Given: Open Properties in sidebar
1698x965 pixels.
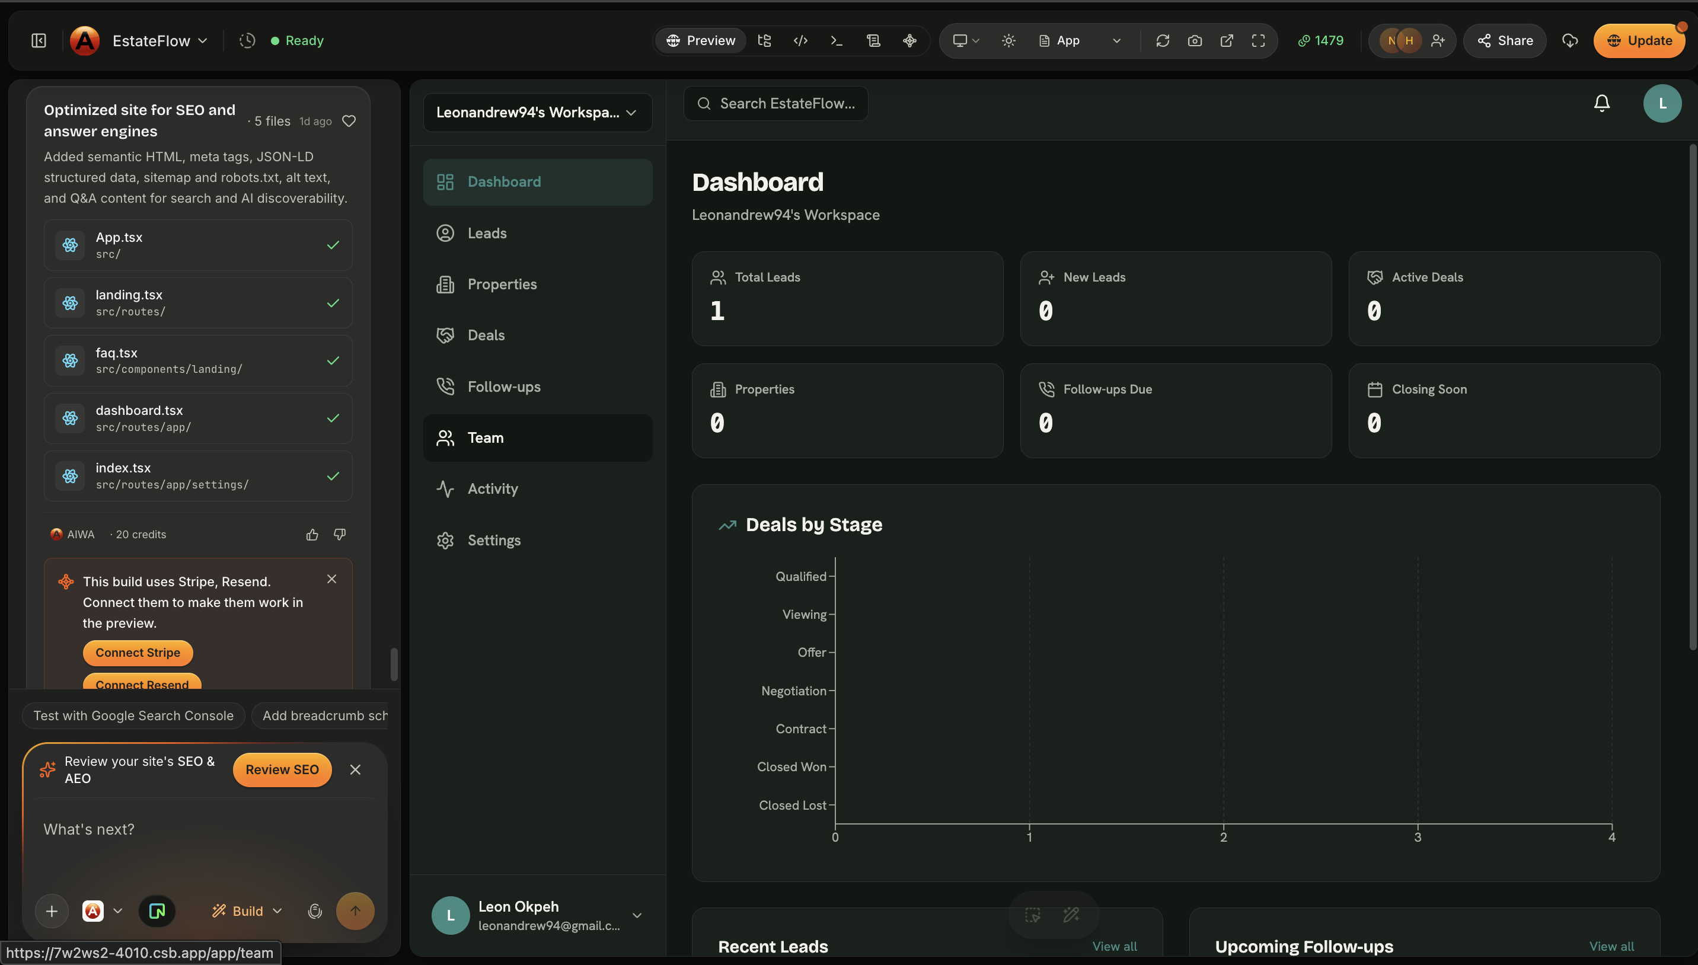Looking at the screenshot, I should tap(538, 285).
